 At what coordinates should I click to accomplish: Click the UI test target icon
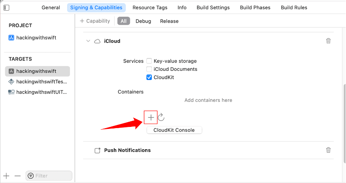(11, 92)
